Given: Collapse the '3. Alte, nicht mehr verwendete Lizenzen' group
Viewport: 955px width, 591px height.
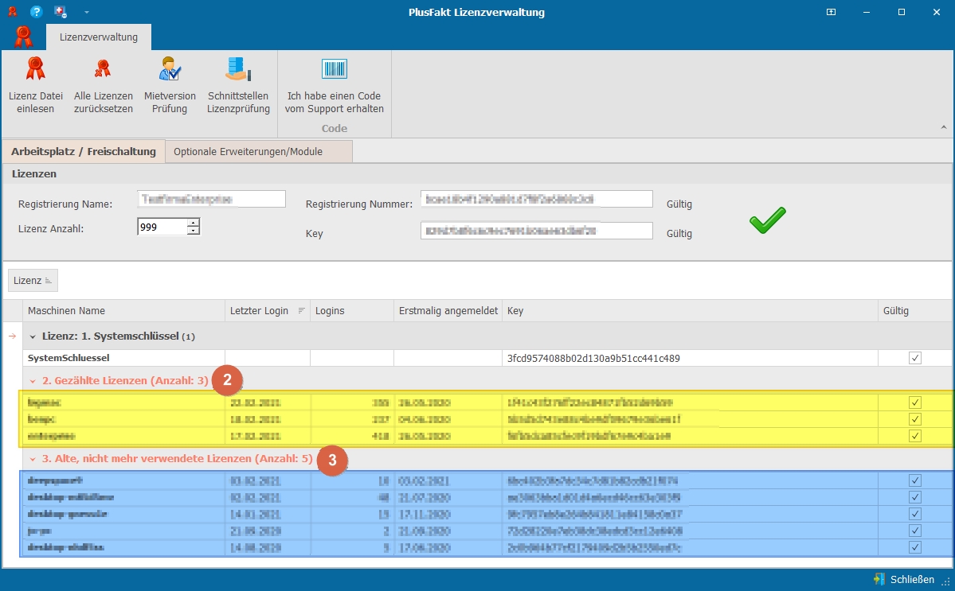Looking at the screenshot, I should (x=33, y=459).
